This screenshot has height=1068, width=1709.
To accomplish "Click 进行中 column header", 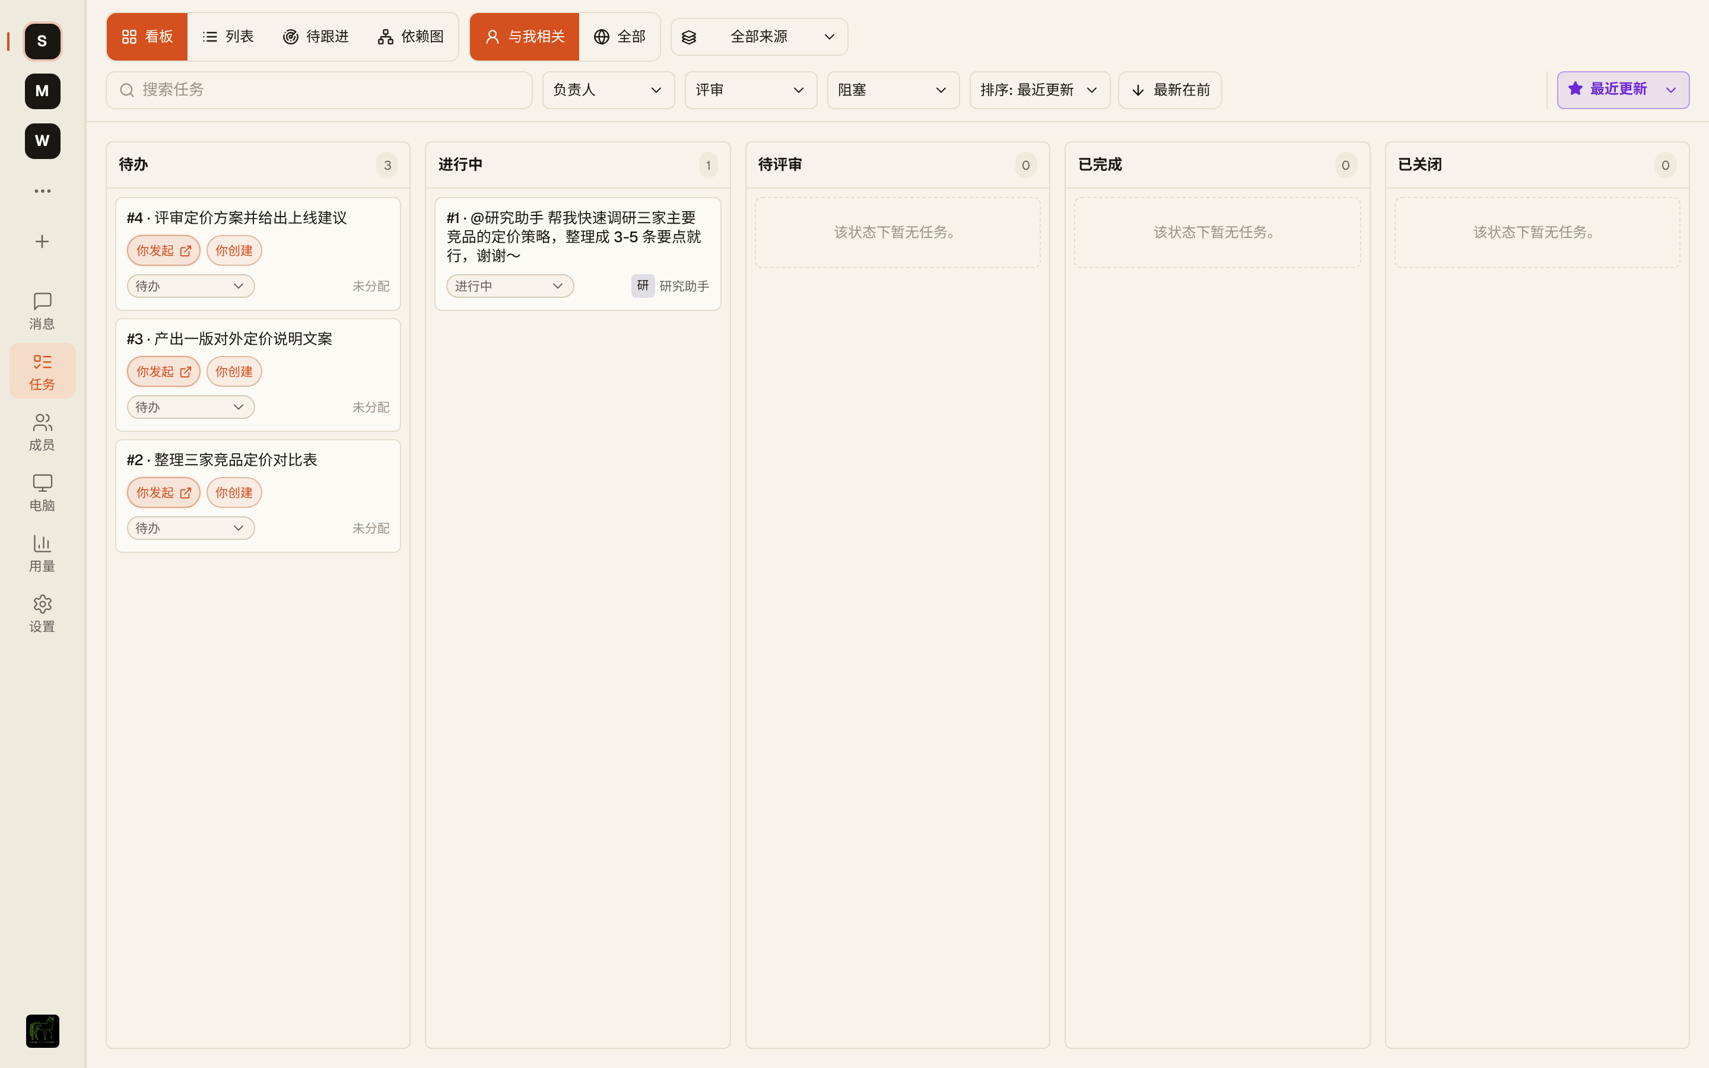I will (460, 164).
